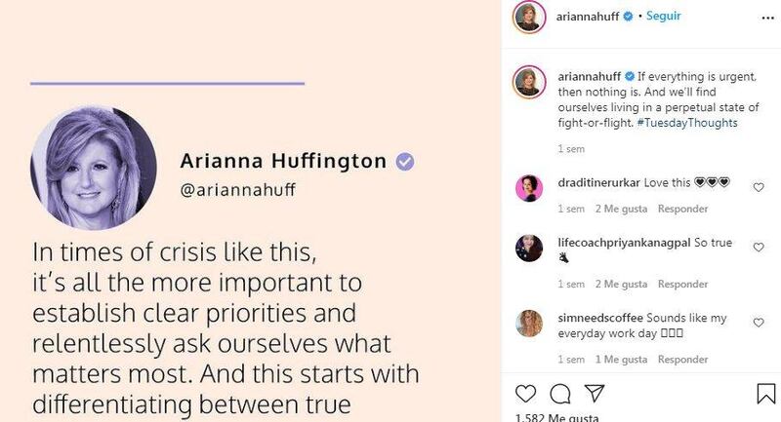
Task: Reply to lifecoachpriyankanagpal's comment
Action: pos(682,285)
